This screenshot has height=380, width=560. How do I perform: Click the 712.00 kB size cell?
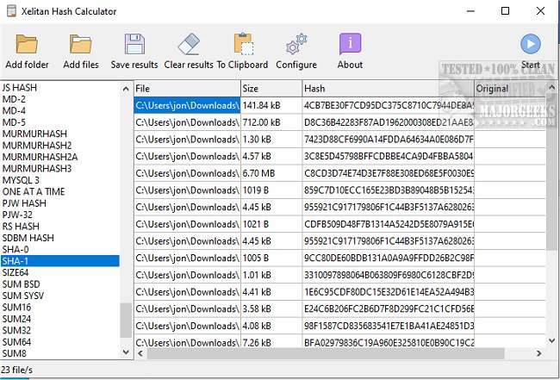(271, 122)
